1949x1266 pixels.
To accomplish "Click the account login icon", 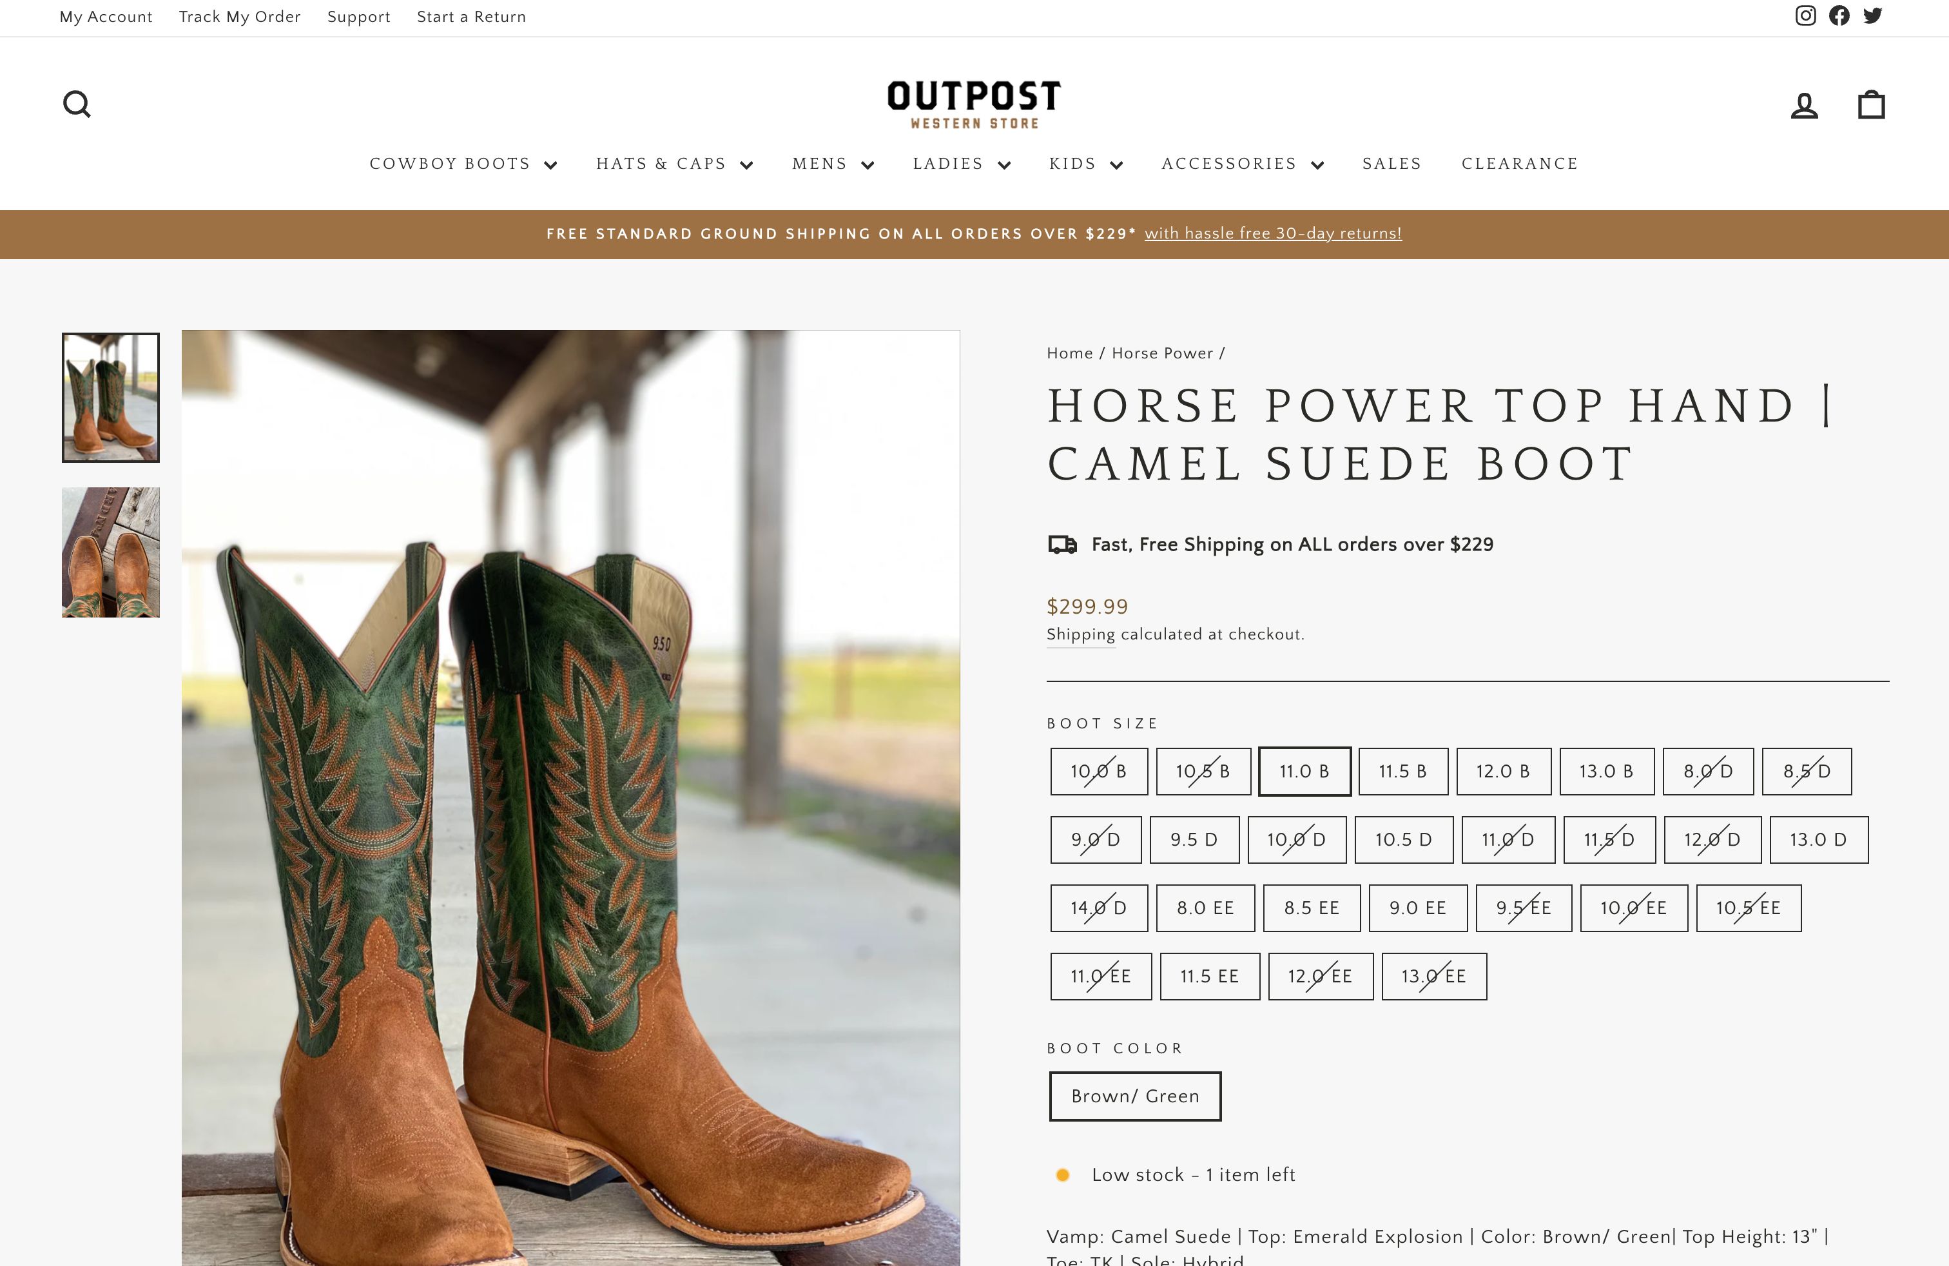I will pyautogui.click(x=1804, y=106).
